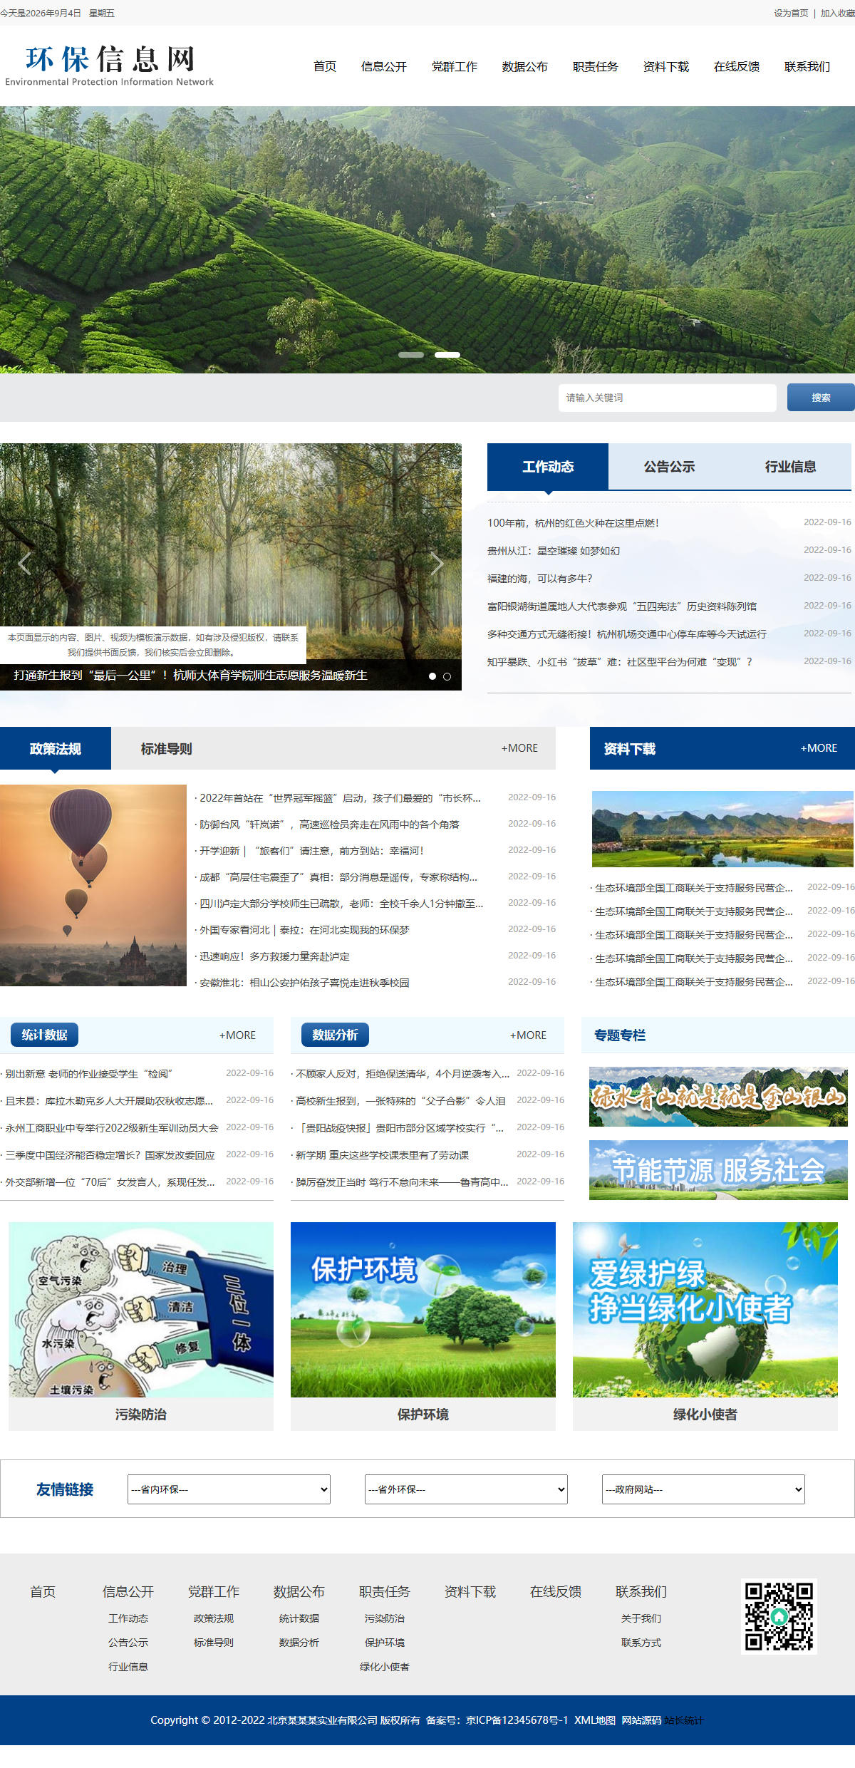
Task: Open the 污染防治 cartoon thumbnail
Action: 141,1310
